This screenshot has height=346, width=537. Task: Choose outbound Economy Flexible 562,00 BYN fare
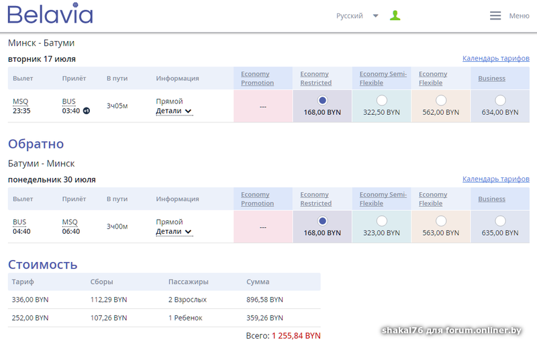tap(441, 100)
